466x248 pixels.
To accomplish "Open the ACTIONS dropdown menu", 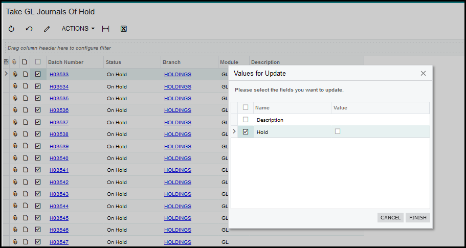I will tap(78, 29).
